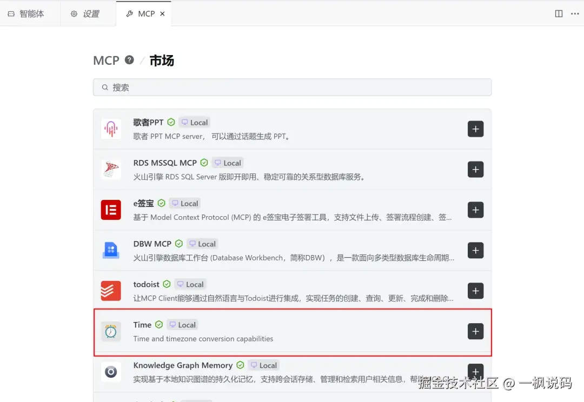This screenshot has height=402, width=584.
Task: Click the 火山引擎 RDS SQL Server description
Action: coord(249,177)
